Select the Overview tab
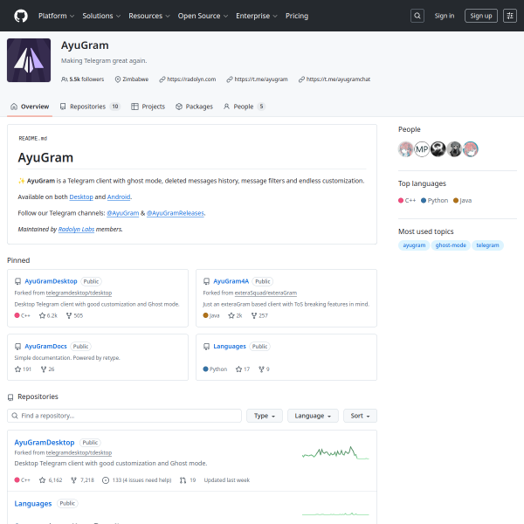 [x=30, y=107]
